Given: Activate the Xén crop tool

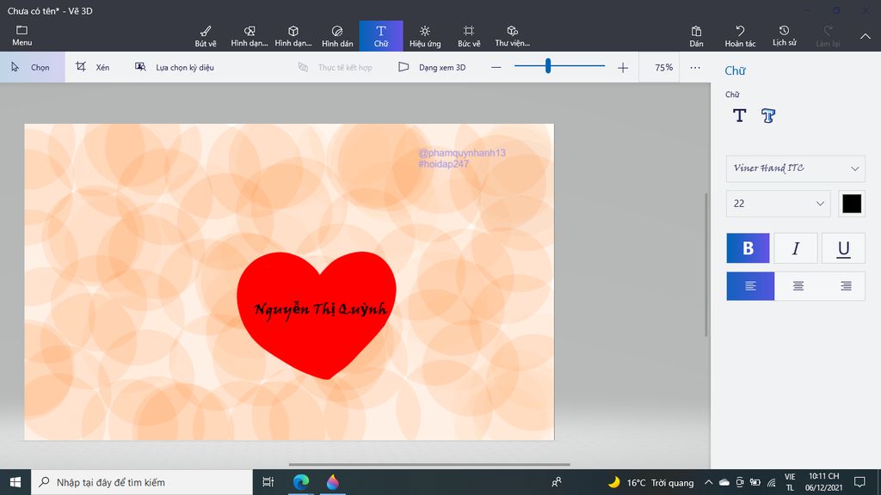Looking at the screenshot, I should (93, 67).
